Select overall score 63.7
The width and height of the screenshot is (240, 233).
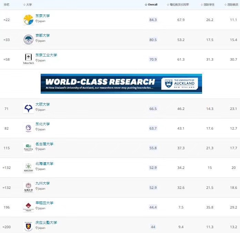pyautogui.click(x=153, y=128)
